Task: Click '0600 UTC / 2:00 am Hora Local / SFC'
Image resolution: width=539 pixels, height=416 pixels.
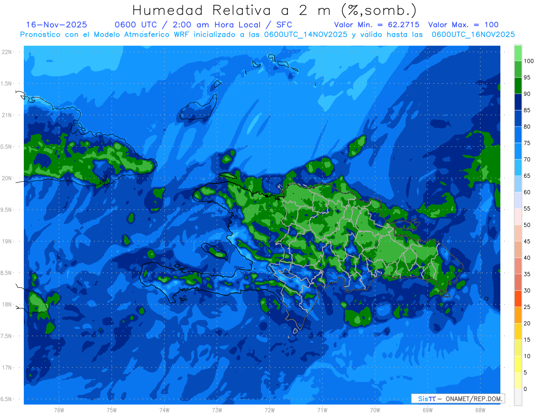Action: coord(203,25)
